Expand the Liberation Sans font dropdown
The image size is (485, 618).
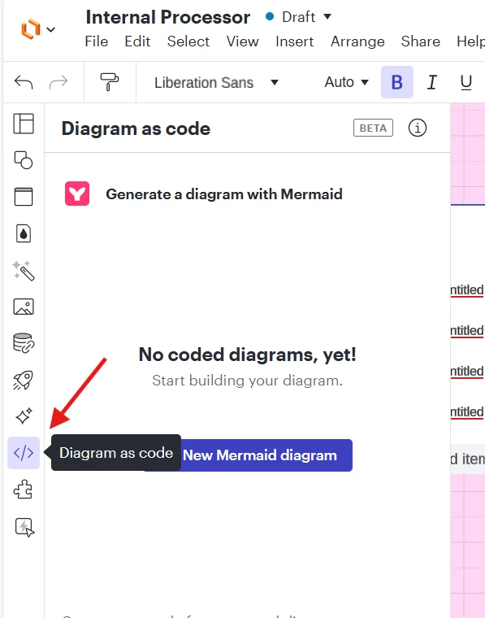click(x=217, y=82)
